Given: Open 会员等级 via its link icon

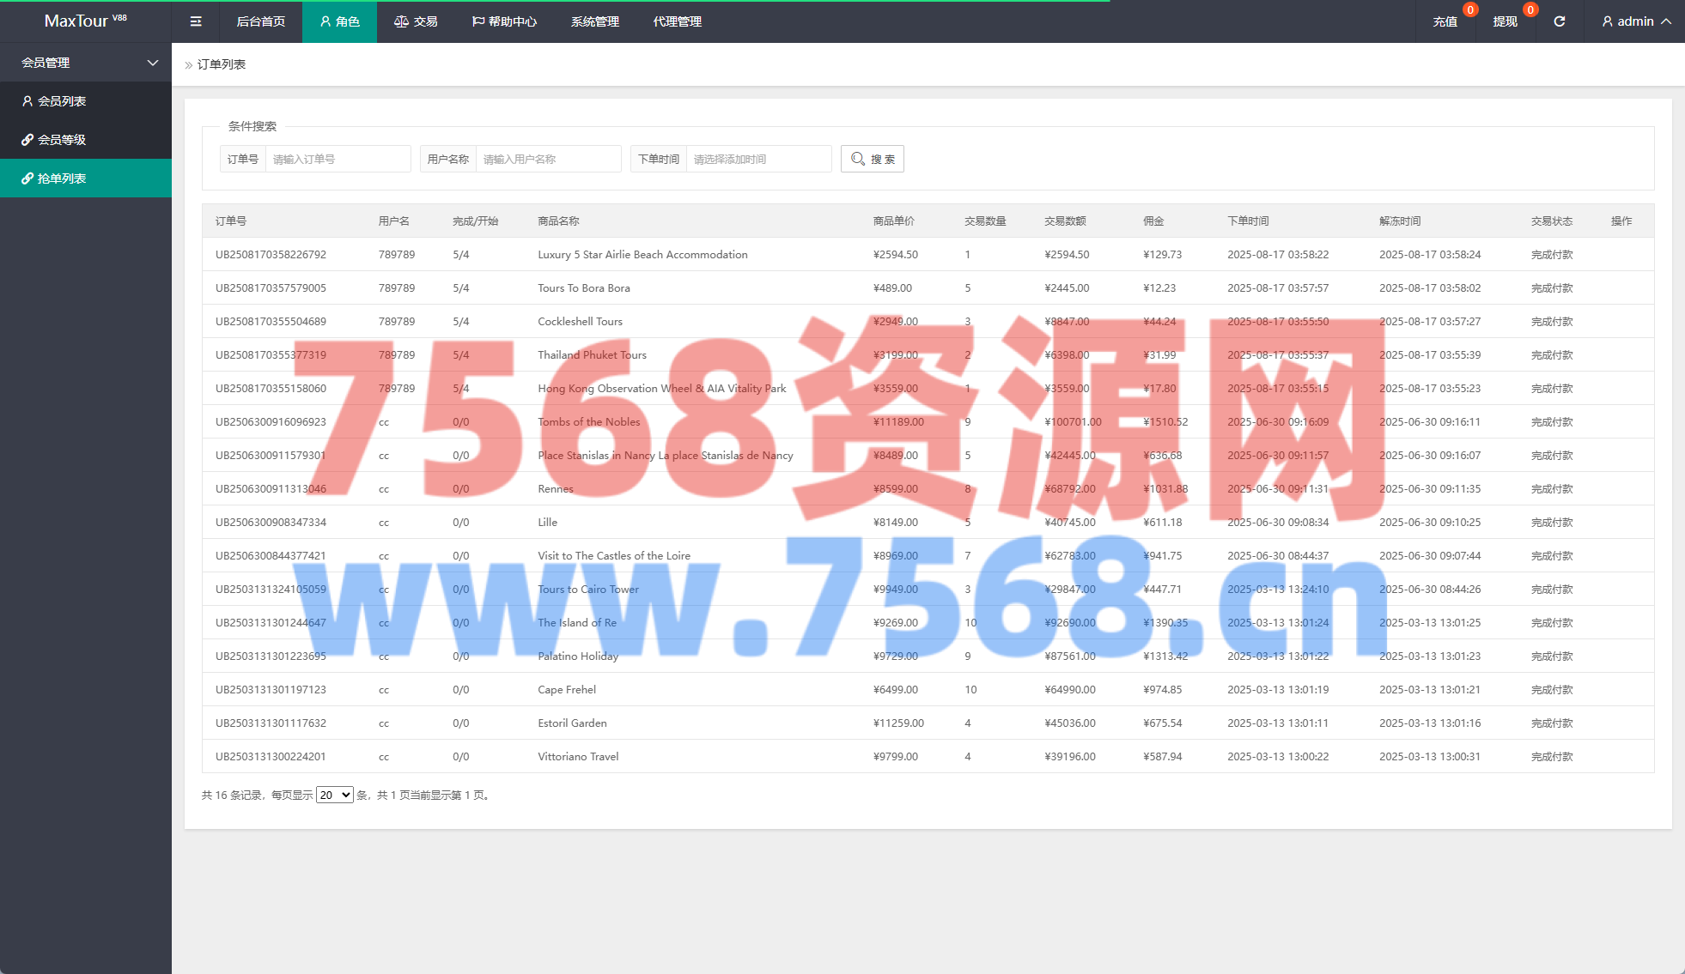Looking at the screenshot, I should point(27,140).
